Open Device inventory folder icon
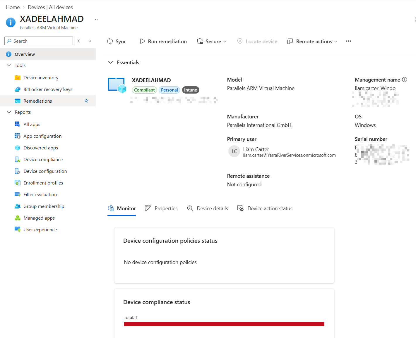 point(18,77)
